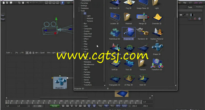Click the tool grid vertical scrollbar

(x=176, y=51)
